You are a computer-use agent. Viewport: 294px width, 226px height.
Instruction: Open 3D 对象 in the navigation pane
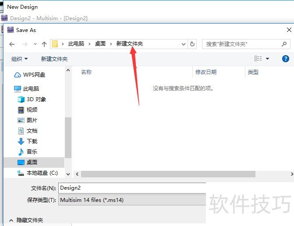point(36,99)
